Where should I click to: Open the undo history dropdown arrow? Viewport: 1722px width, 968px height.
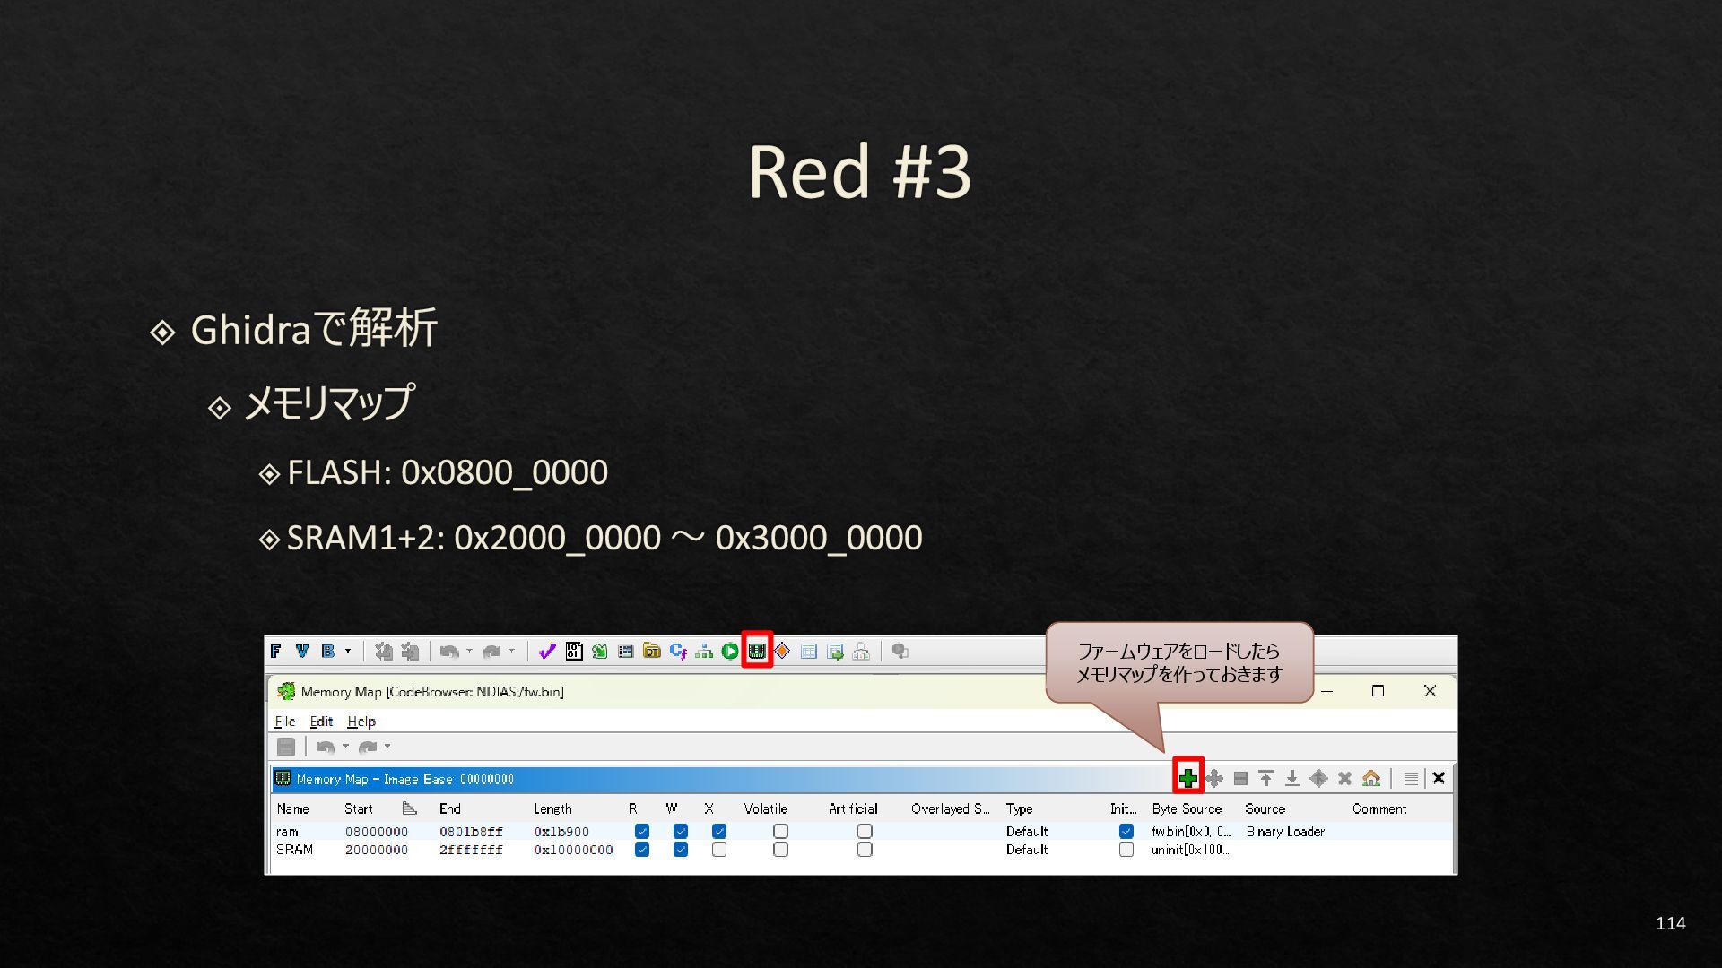[469, 652]
